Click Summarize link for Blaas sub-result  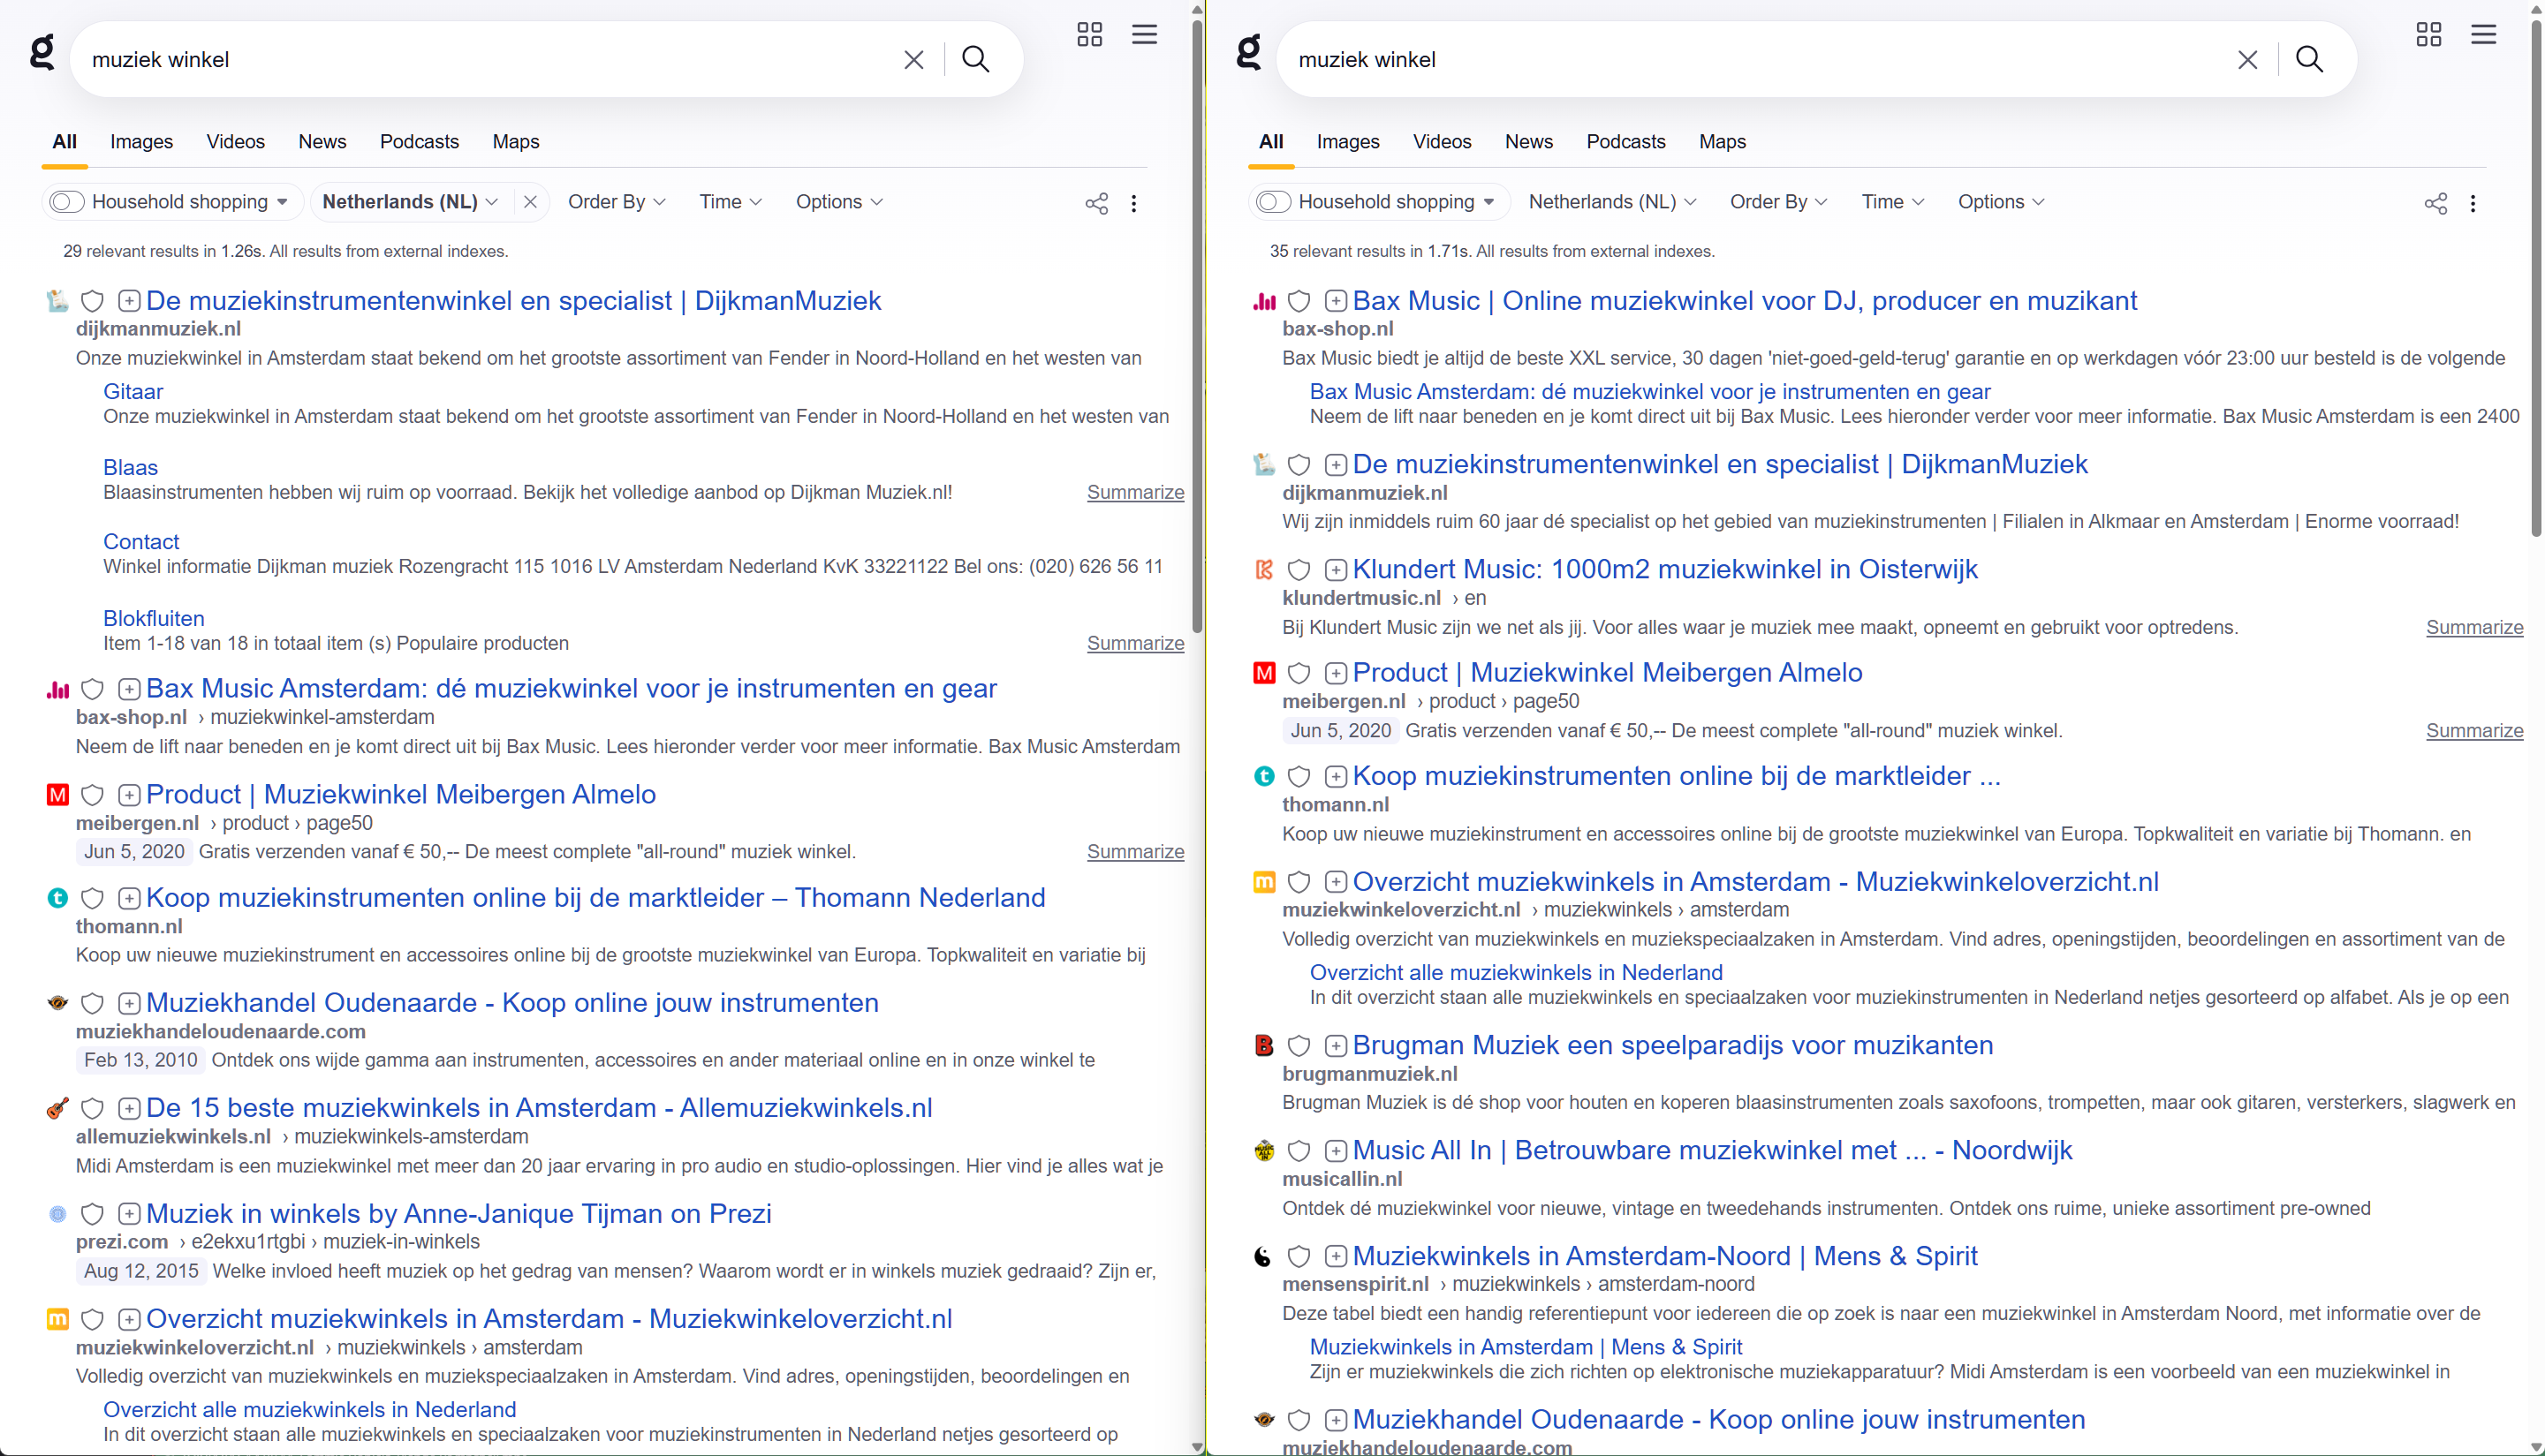pyautogui.click(x=1135, y=492)
